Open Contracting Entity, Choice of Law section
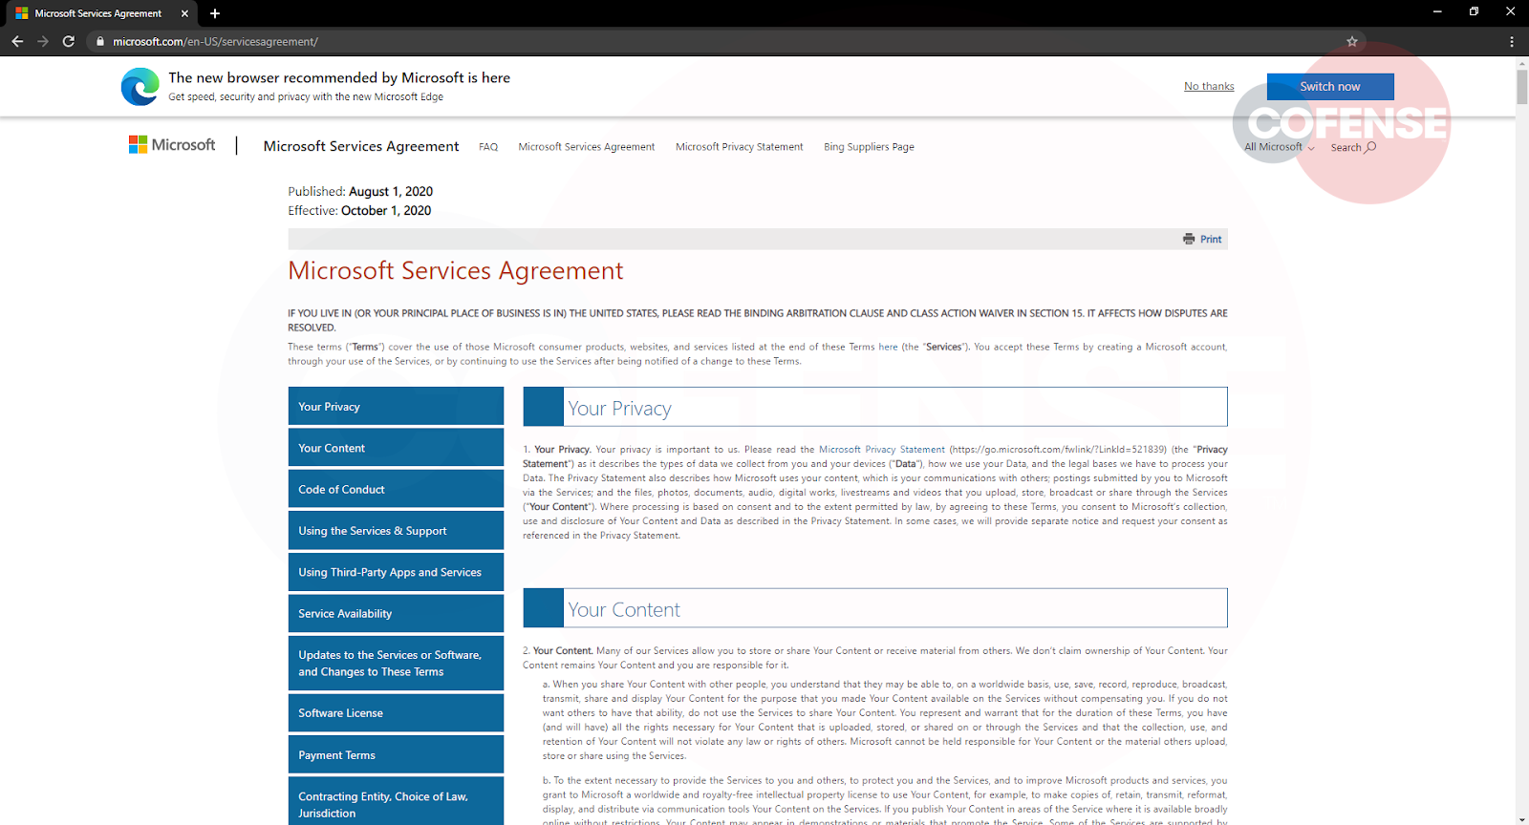 [396, 802]
